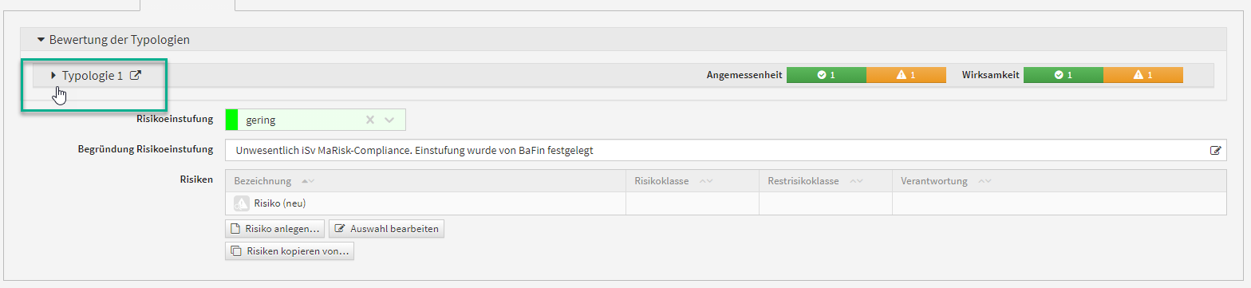The image size is (1251, 288).
Task: Click orange Angemessenheit warning badge
Action: click(906, 75)
